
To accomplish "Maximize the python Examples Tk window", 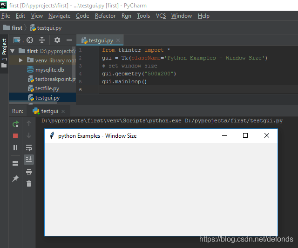I will pyautogui.click(x=245, y=135).
